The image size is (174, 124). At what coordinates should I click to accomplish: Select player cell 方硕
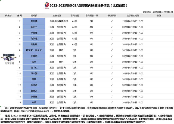pos(34,102)
